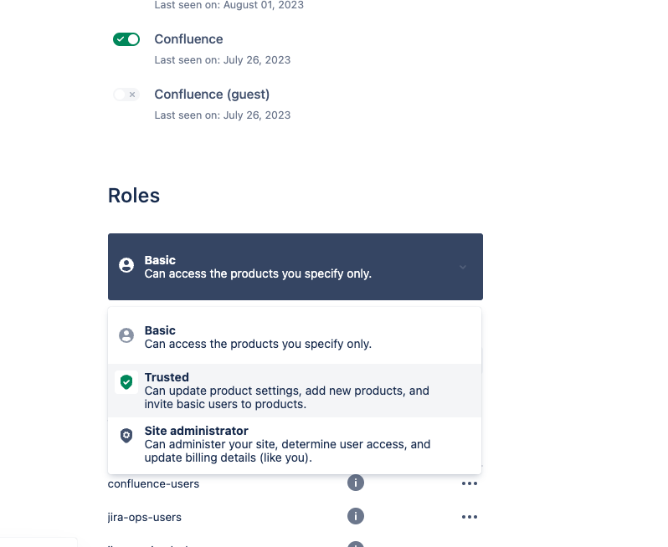Click the selected Basic role dropdown box
This screenshot has height=547, width=668.
295,267
